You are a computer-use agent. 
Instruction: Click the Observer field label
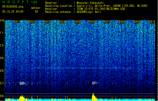pos(51,3)
